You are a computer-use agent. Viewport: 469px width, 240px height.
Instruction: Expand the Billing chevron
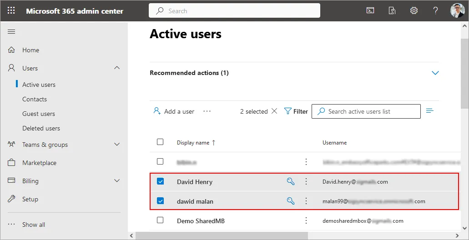[117, 180]
